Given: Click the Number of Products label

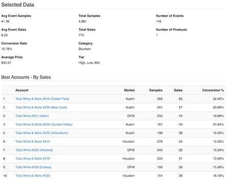Looking at the screenshot, I should pos(171,30).
